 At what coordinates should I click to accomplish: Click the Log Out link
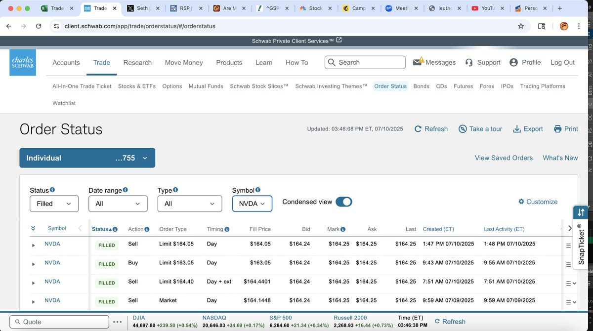(x=563, y=63)
